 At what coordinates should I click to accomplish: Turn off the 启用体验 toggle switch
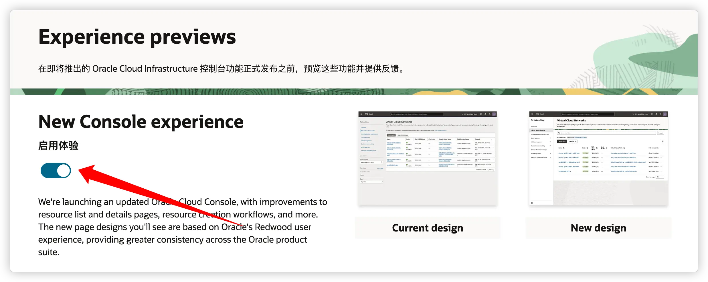tap(56, 171)
